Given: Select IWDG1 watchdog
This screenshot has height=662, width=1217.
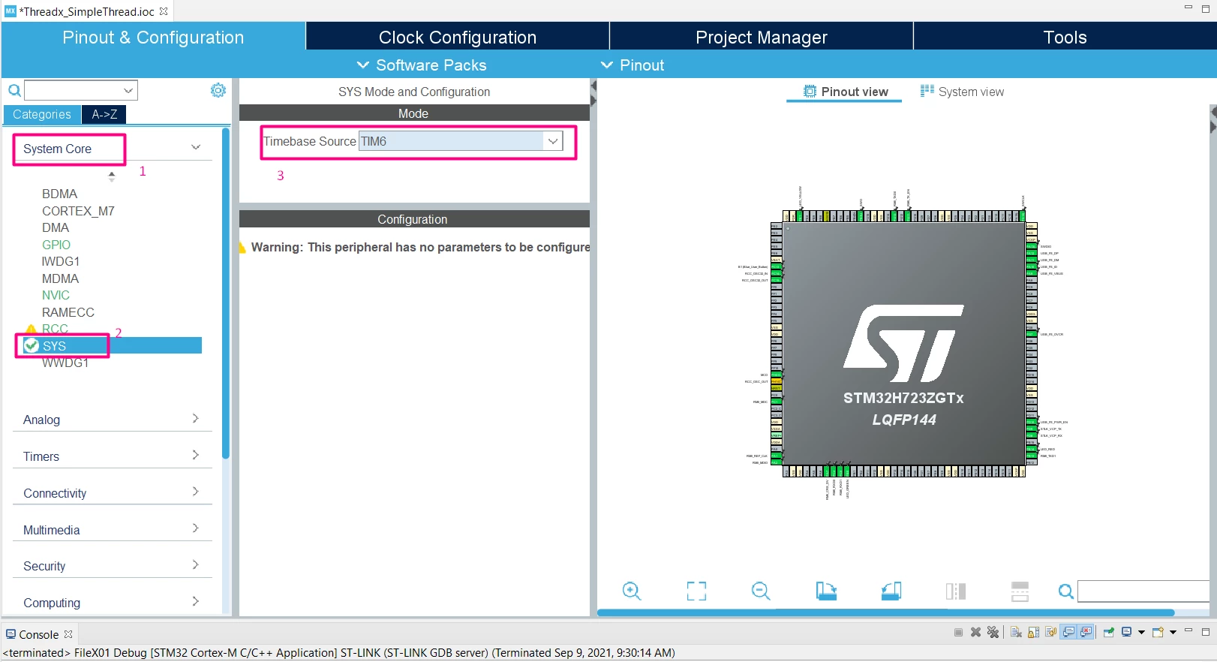Looking at the screenshot, I should pyautogui.click(x=61, y=261).
